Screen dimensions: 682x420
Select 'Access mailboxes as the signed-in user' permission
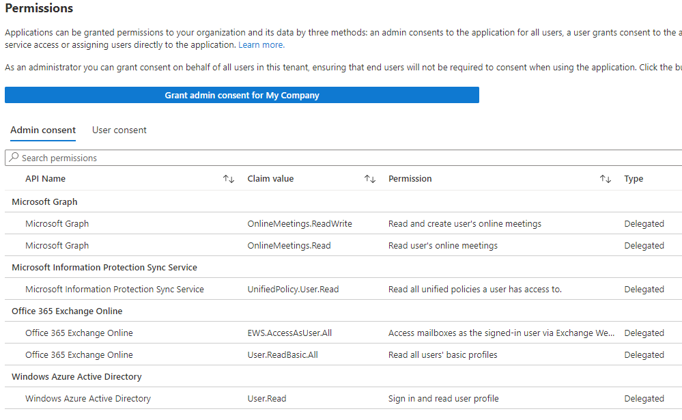[x=502, y=333]
